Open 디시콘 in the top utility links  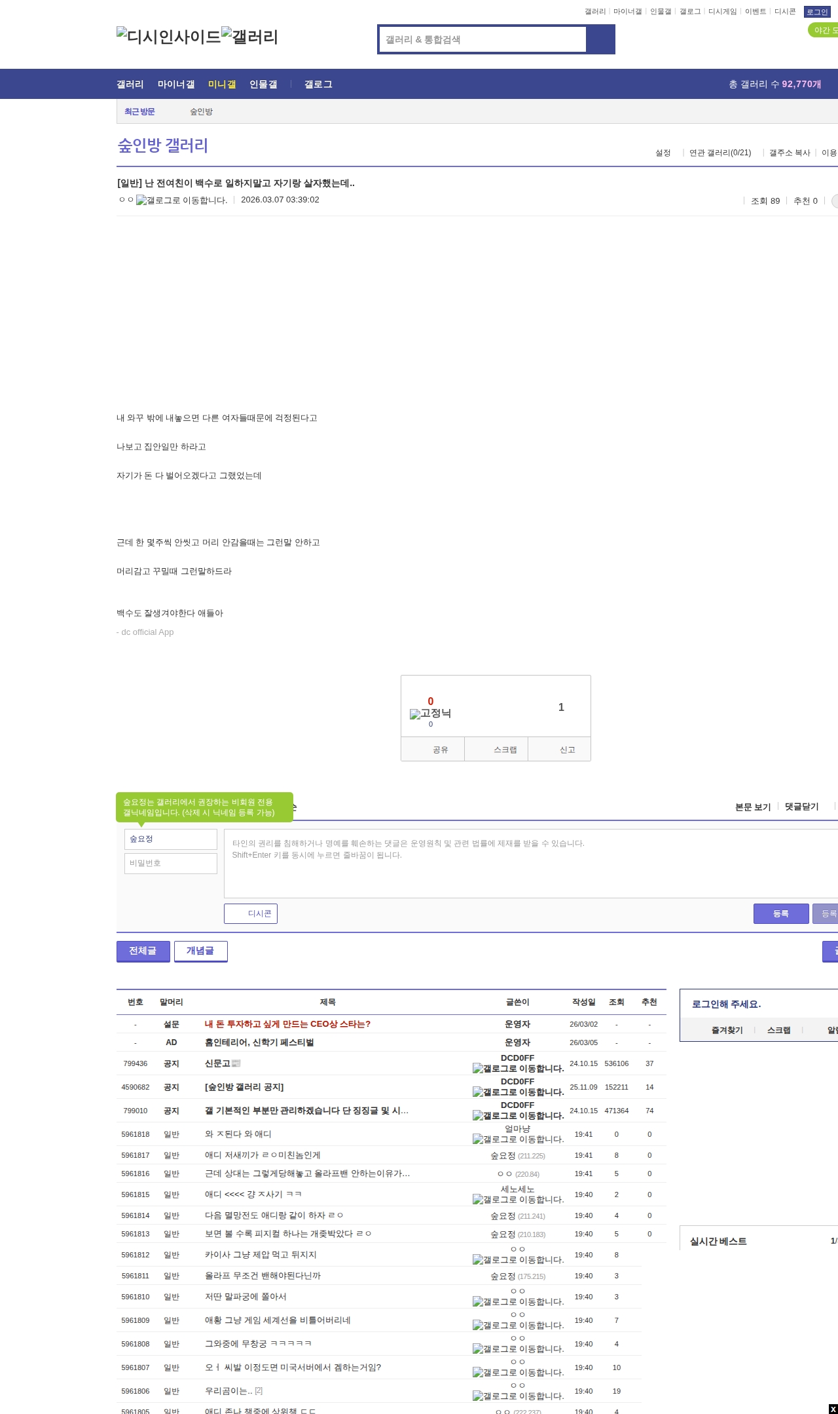[x=785, y=12]
